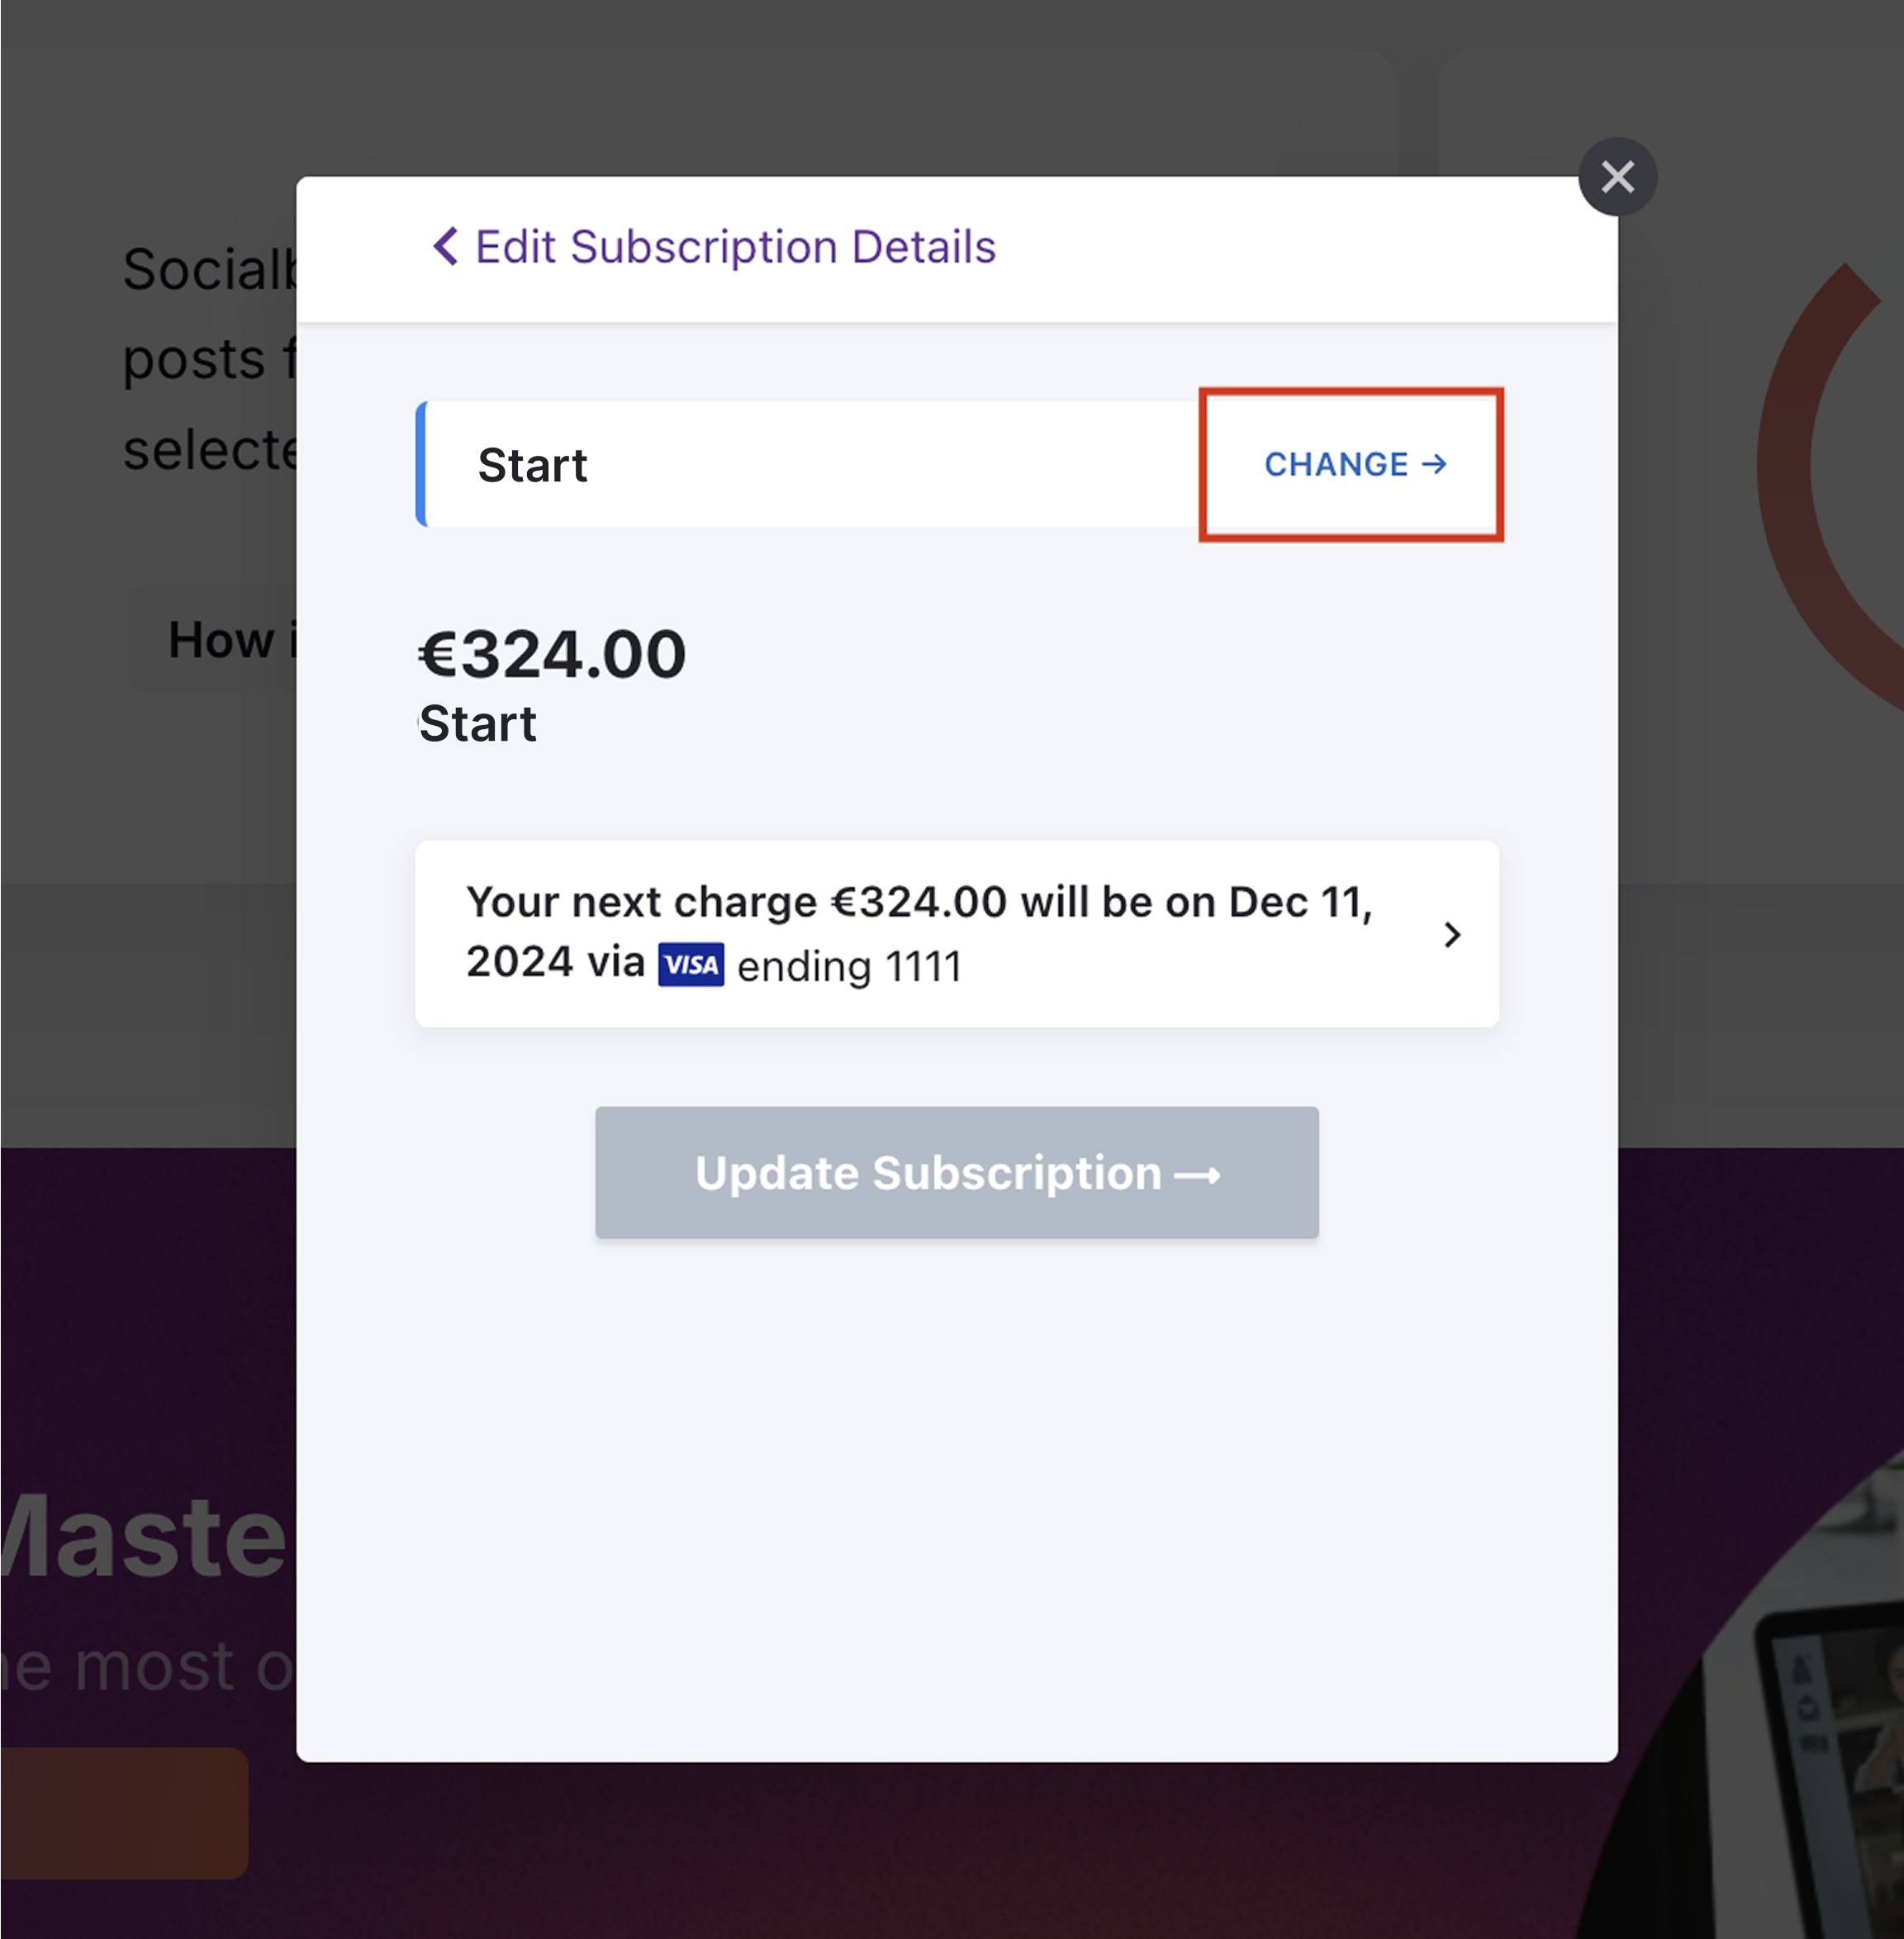Image resolution: width=1904 pixels, height=1939 pixels.
Task: Click the arrow icon next to CHANGE
Action: pyautogui.click(x=1434, y=464)
